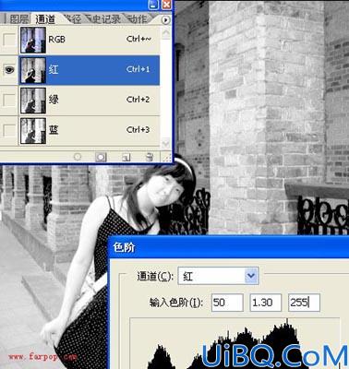
Task: Click the gamma input field showing 1.30
Action: click(x=266, y=303)
